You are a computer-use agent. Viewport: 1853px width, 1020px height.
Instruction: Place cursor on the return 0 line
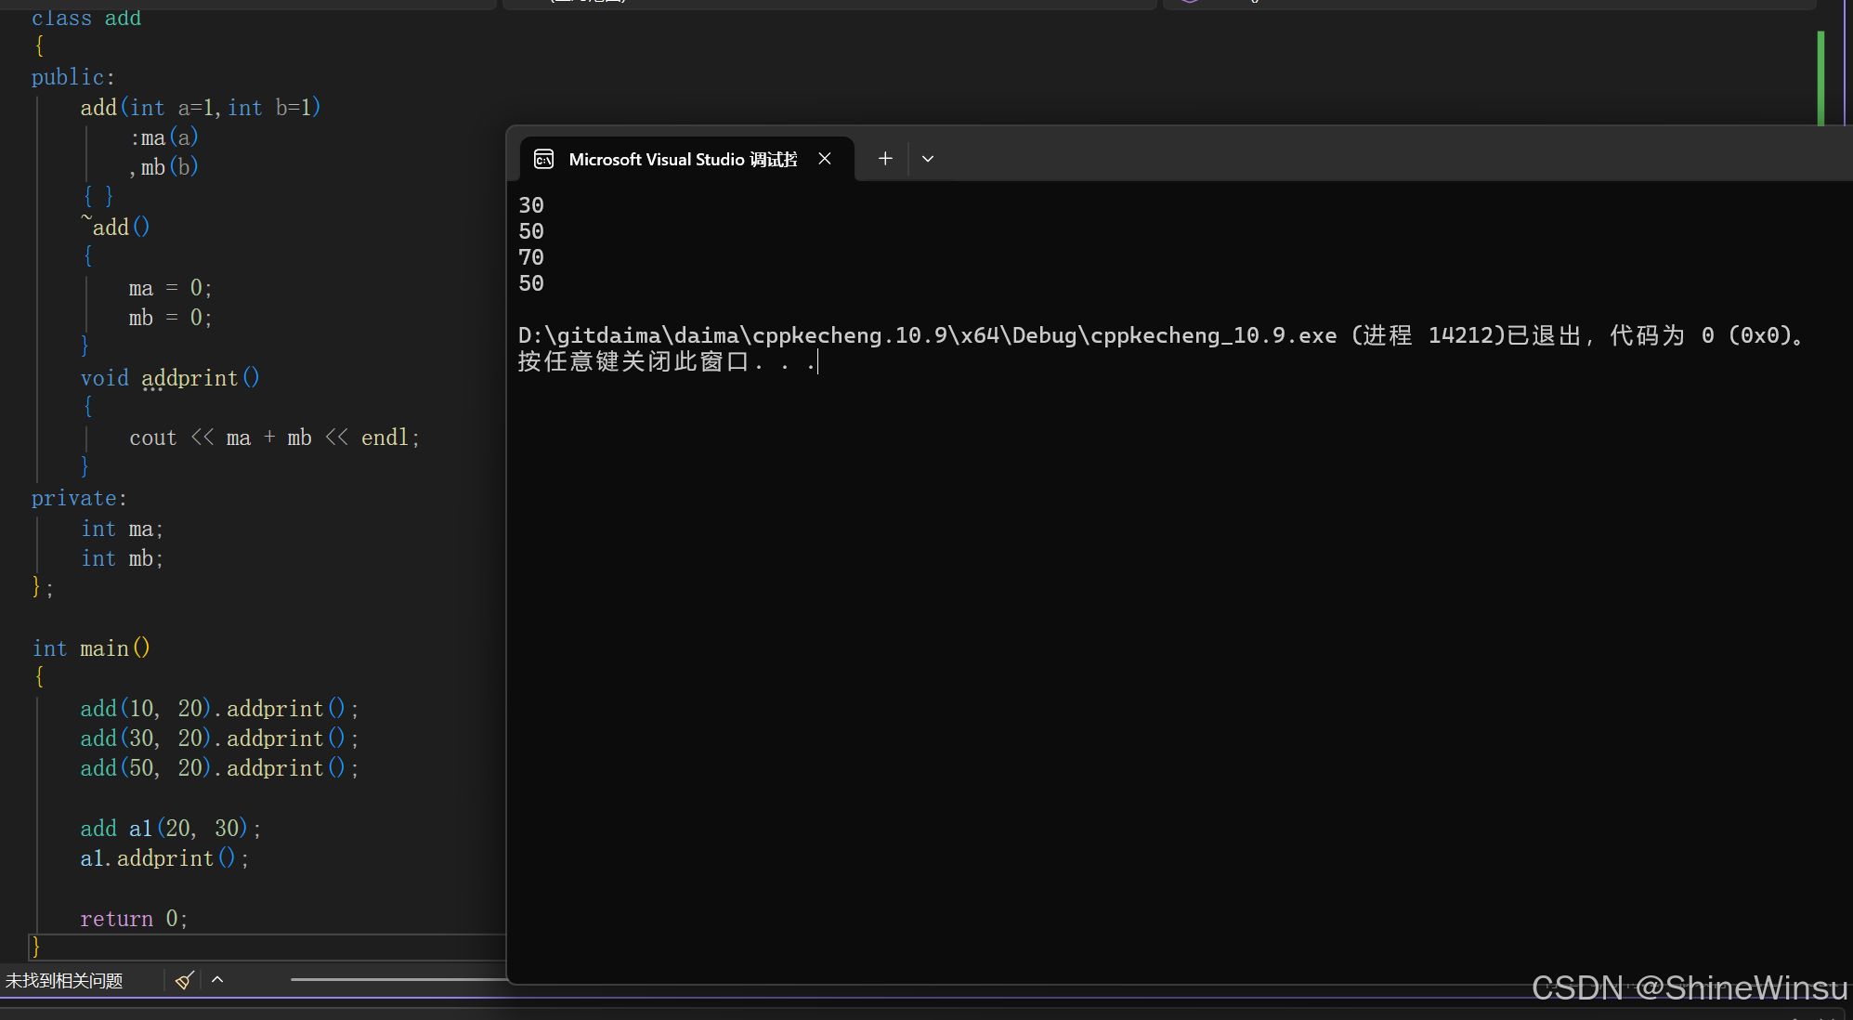[x=134, y=919]
